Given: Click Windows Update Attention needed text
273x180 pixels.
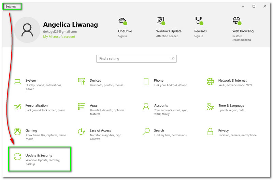Looking at the screenshot, I should click(167, 36).
